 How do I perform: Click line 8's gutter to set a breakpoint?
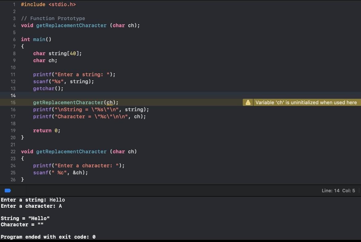coord(14,53)
